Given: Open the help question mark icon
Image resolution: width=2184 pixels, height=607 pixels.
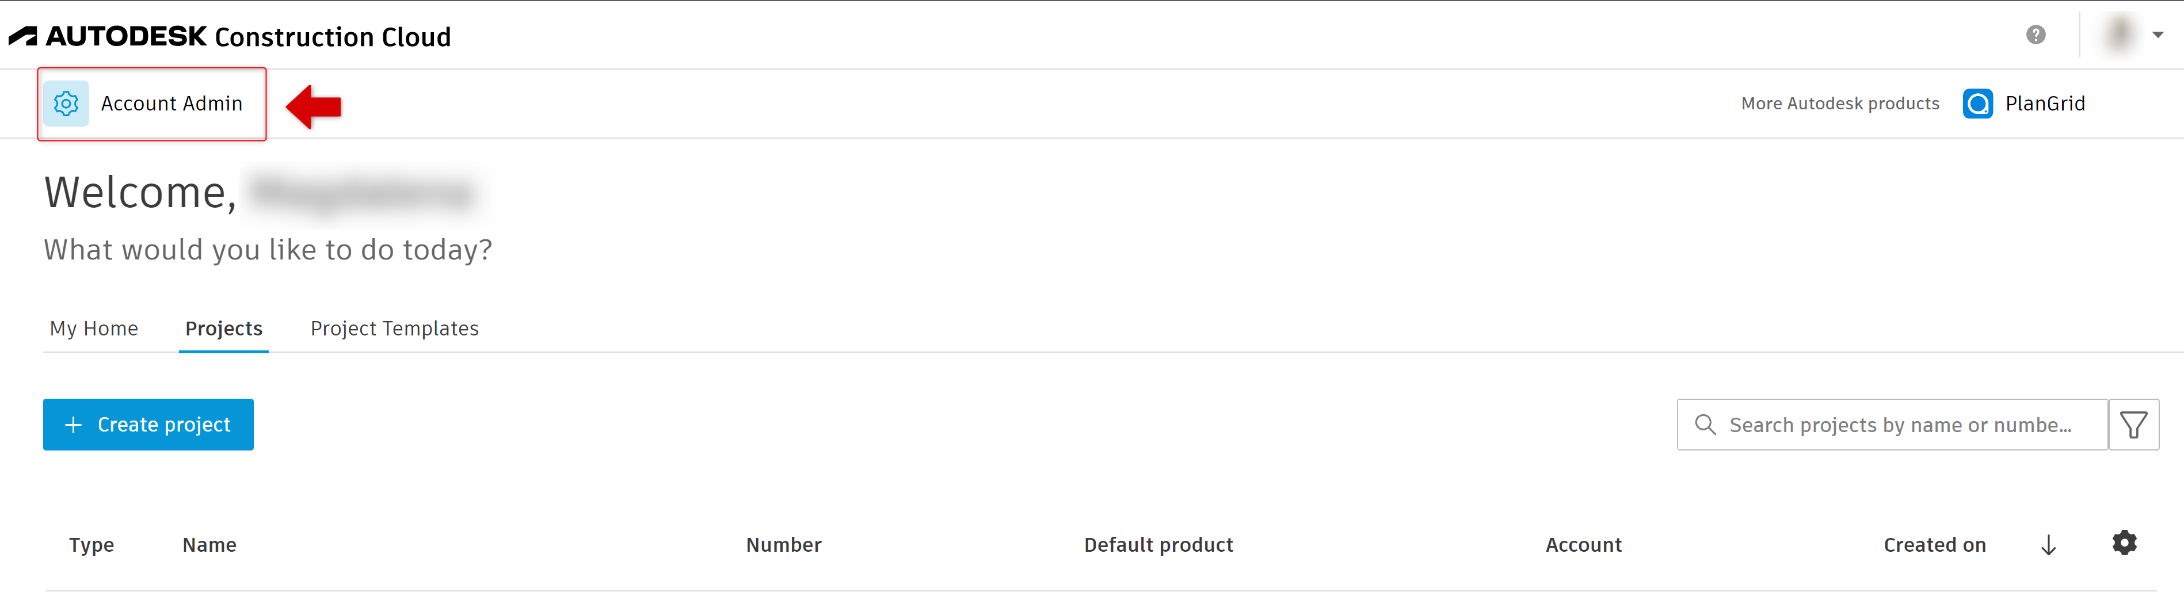Looking at the screenshot, I should (2036, 35).
